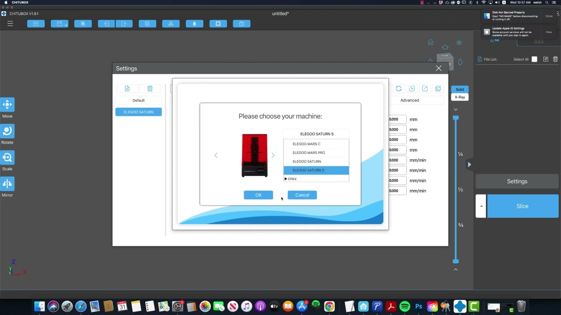Click the Redo toolbar button

pos(124,24)
